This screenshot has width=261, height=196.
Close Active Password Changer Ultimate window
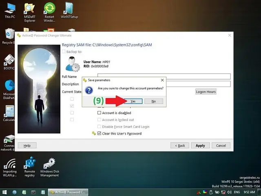point(230,36)
